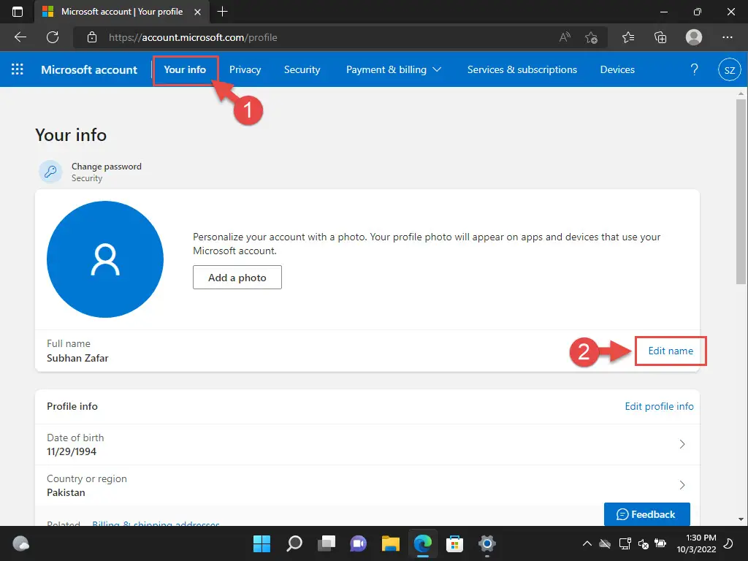Open a new browser tab

pos(222,12)
